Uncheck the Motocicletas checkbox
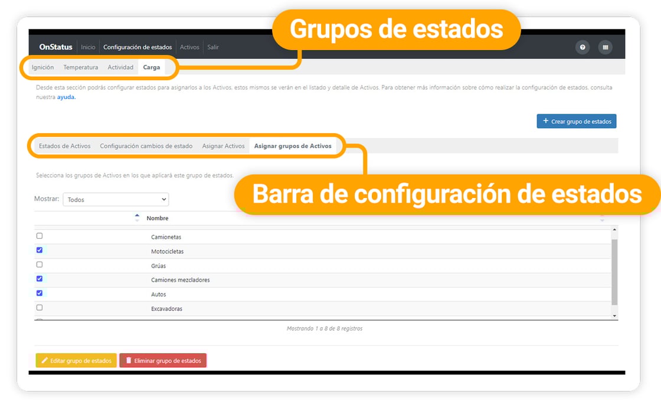 pos(39,251)
